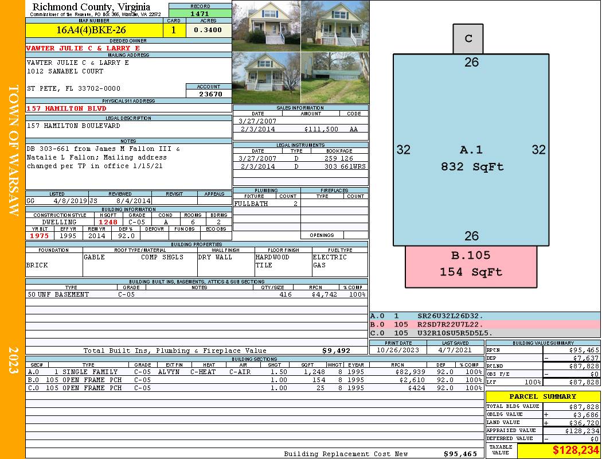Click account number 23670

tap(210, 94)
